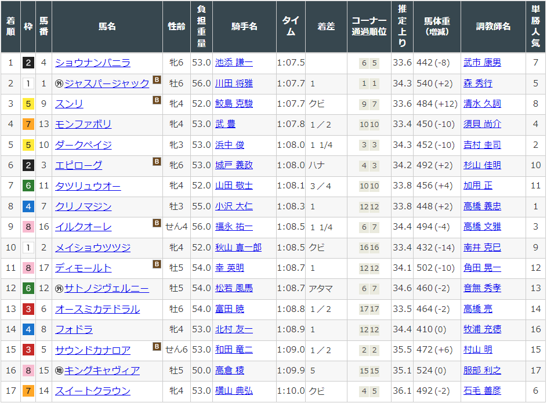This screenshot has height=403, width=547.
Task: Click blue frame 4 badge in フォドラ row
Action: coord(28,329)
